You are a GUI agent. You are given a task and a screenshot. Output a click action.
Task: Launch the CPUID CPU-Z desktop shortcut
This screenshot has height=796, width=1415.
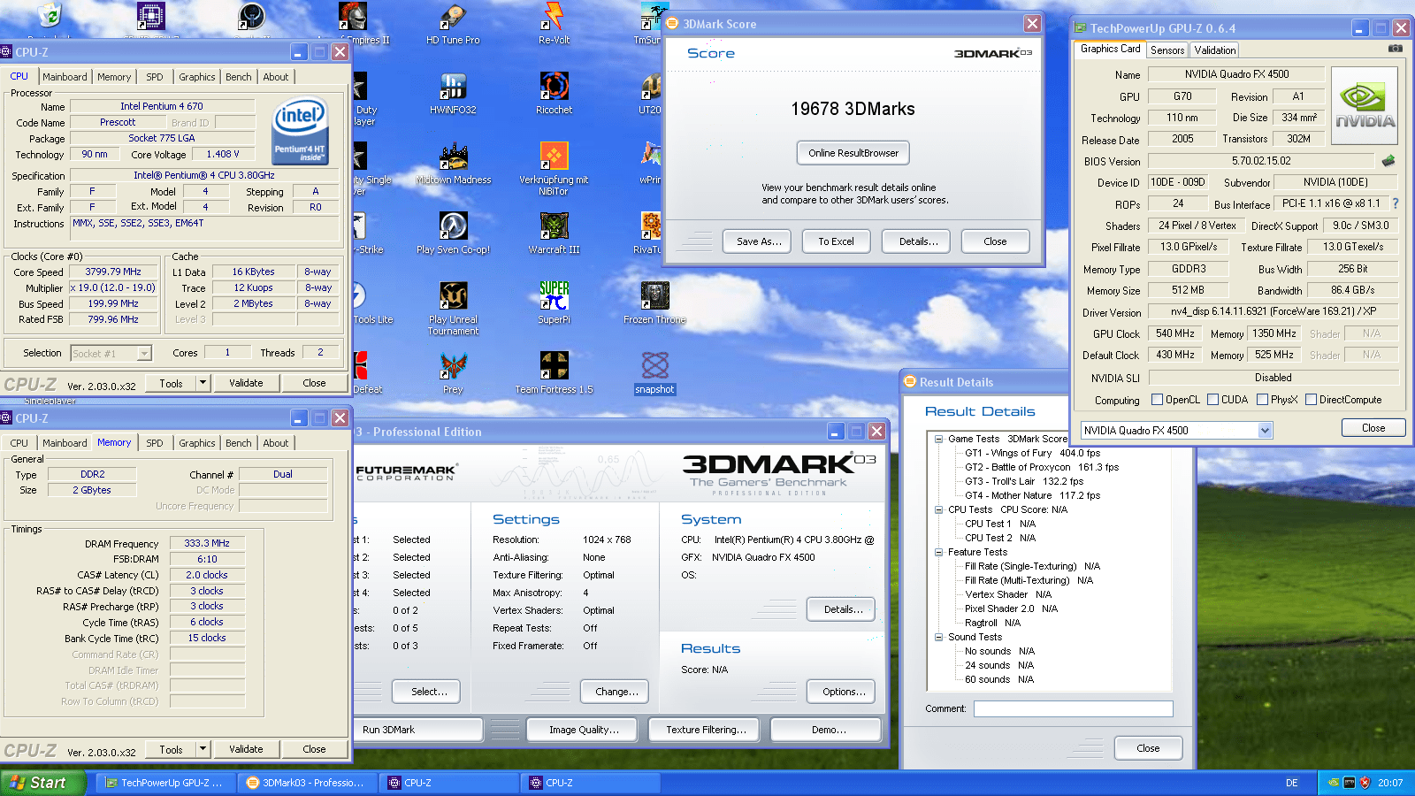point(151,15)
